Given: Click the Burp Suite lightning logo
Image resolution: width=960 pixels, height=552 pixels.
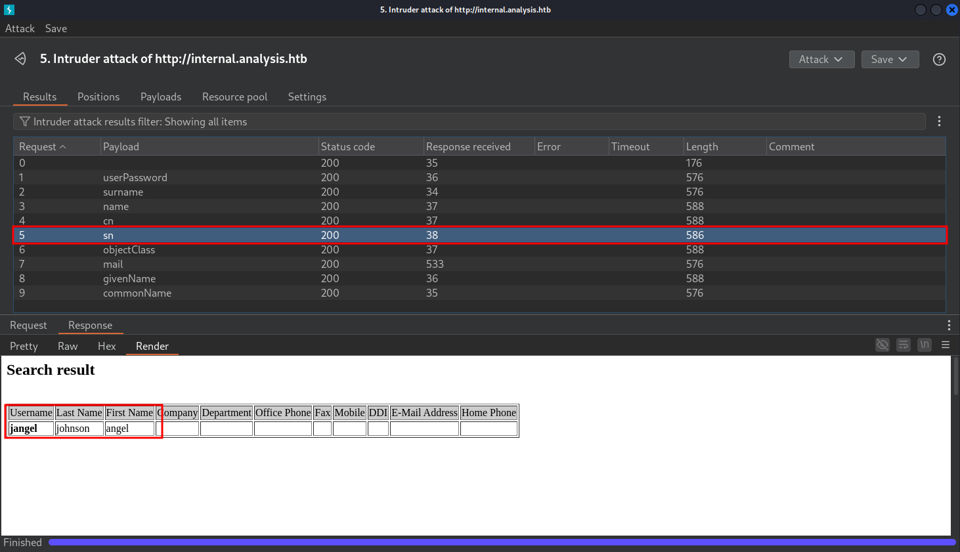Looking at the screenshot, I should [9, 10].
